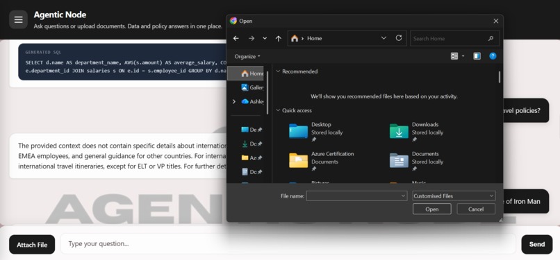560x260 pixels.
Task: Collapse the Quick access section
Action: 278,110
